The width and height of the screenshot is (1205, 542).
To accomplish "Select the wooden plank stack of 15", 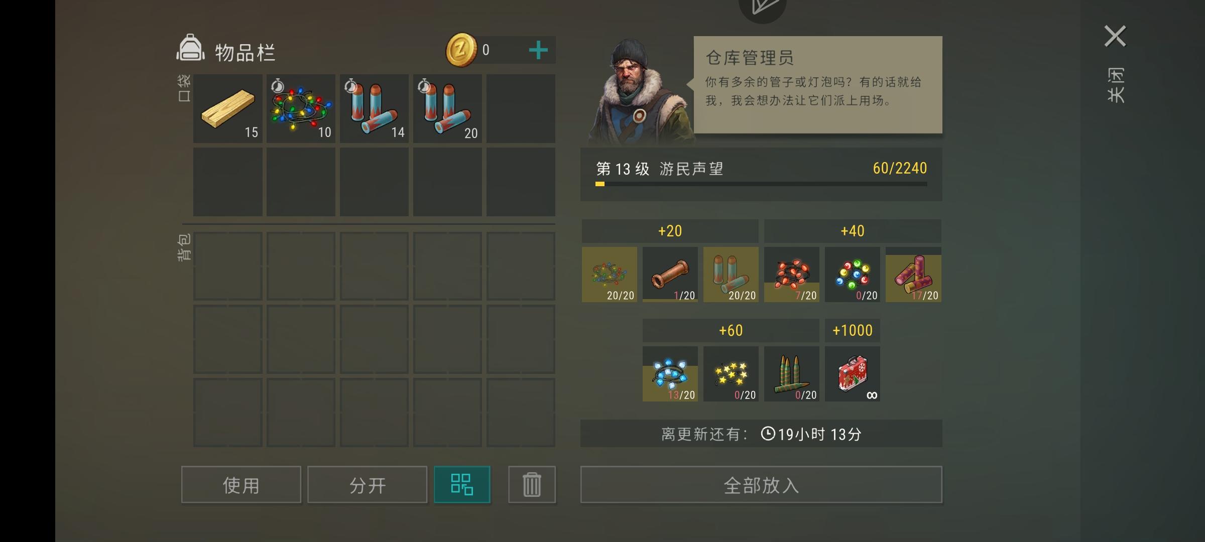I will 227,108.
